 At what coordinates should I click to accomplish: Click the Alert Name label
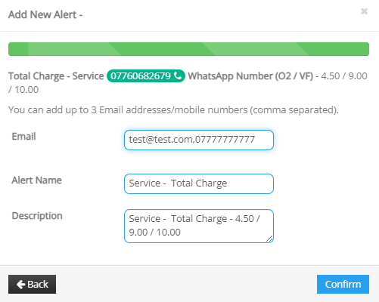click(x=37, y=180)
